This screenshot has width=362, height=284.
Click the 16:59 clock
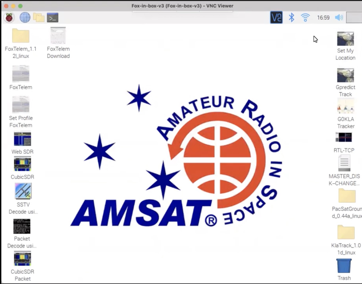(x=323, y=18)
